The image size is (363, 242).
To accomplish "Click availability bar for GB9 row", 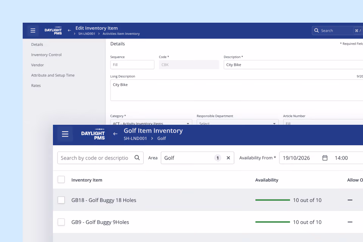I will pos(273,222).
